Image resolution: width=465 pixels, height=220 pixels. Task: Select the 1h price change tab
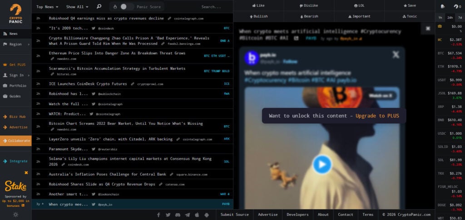(x=440, y=18)
